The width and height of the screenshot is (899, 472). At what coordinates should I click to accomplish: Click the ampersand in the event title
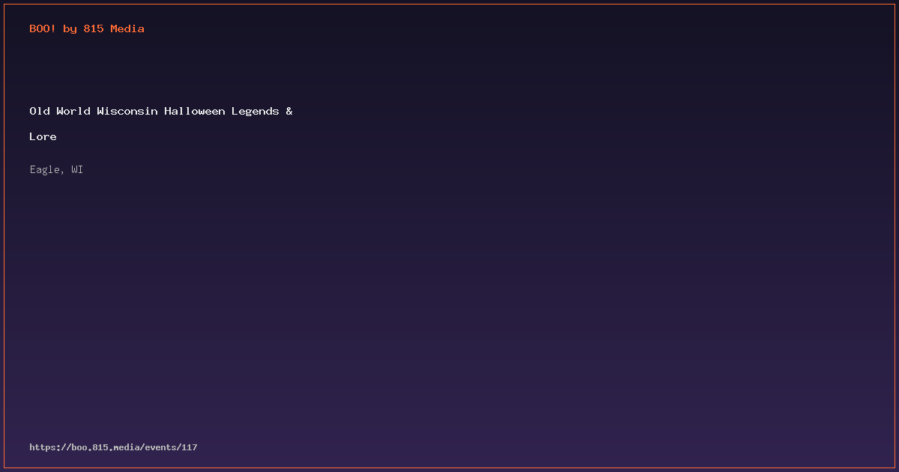289,111
